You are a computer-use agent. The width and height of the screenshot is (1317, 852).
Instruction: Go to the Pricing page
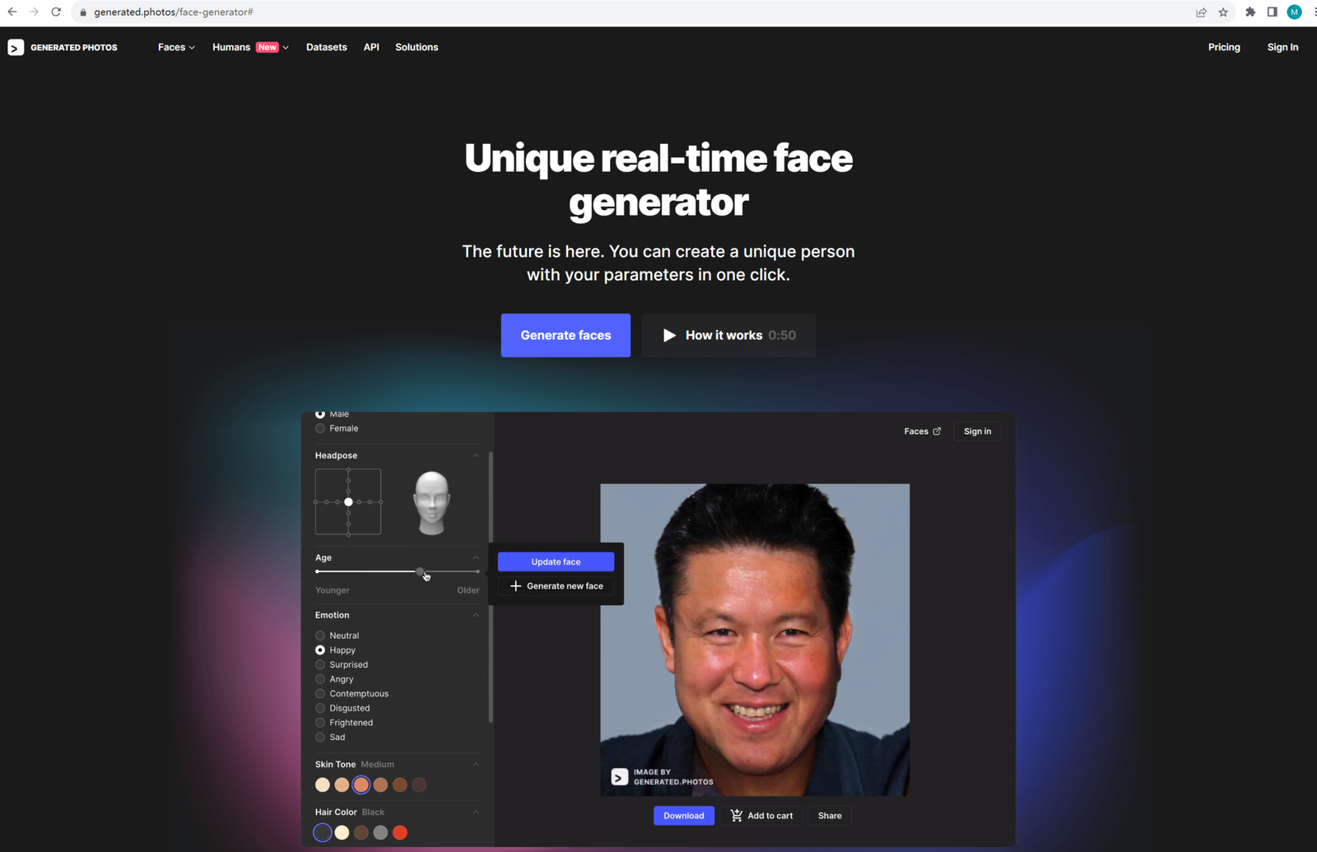click(1223, 48)
